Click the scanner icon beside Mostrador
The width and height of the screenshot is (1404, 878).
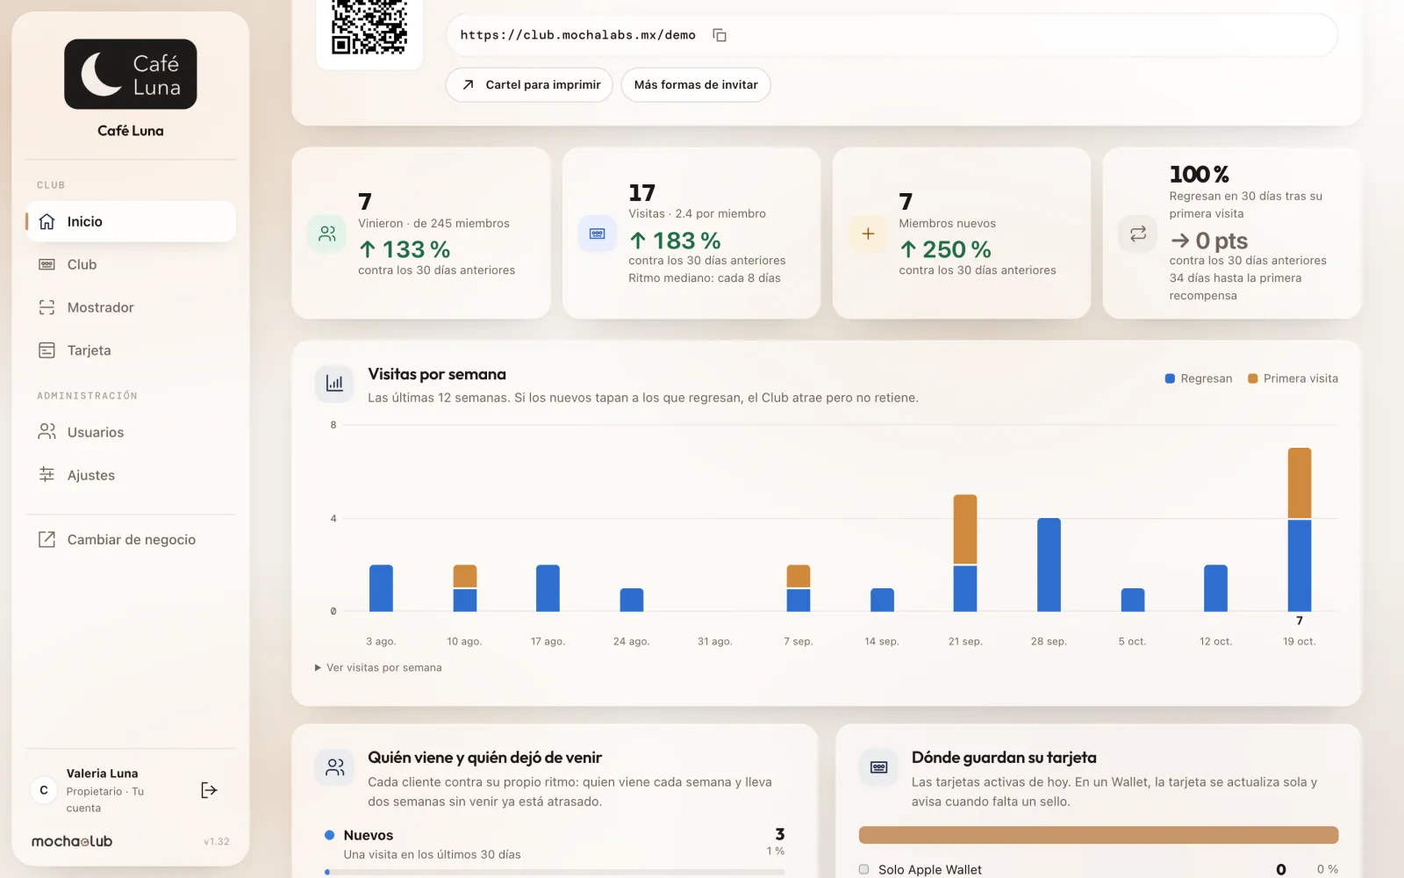(x=47, y=307)
